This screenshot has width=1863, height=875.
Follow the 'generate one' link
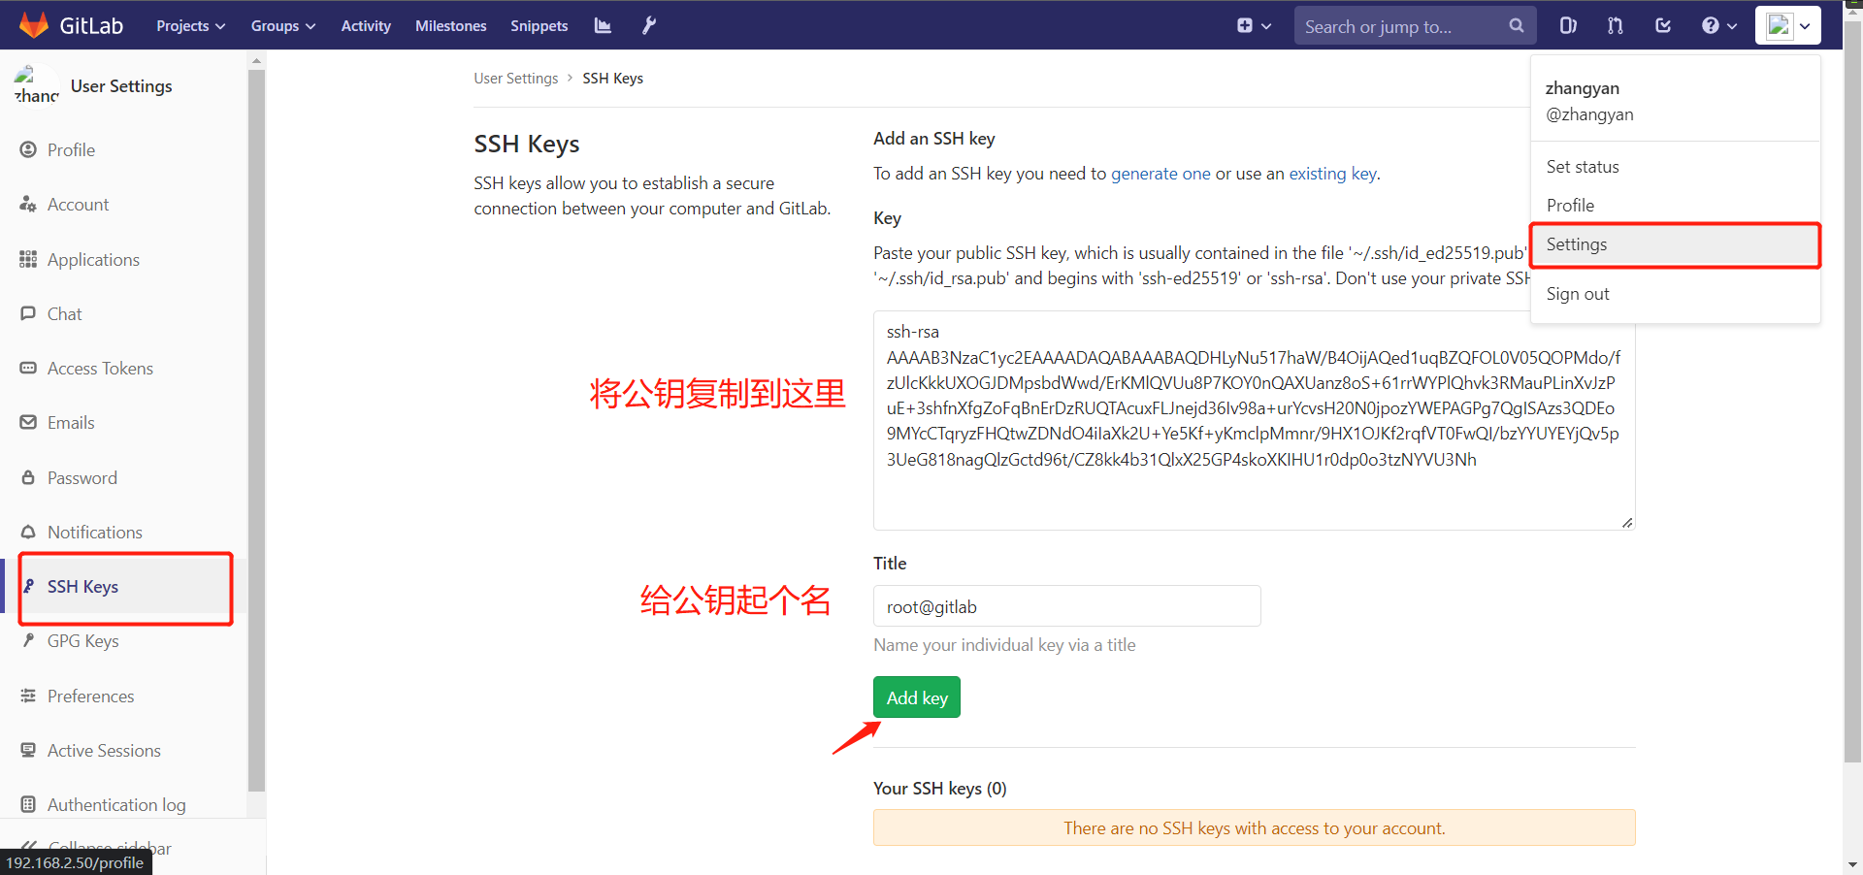point(1160,174)
